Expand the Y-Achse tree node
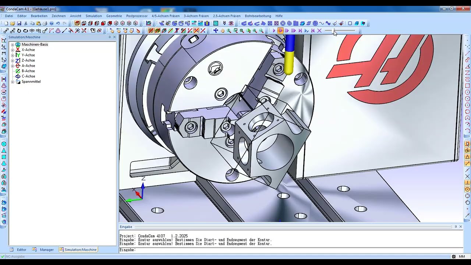Image resolution: width=471 pixels, height=265 pixels. click(13, 55)
